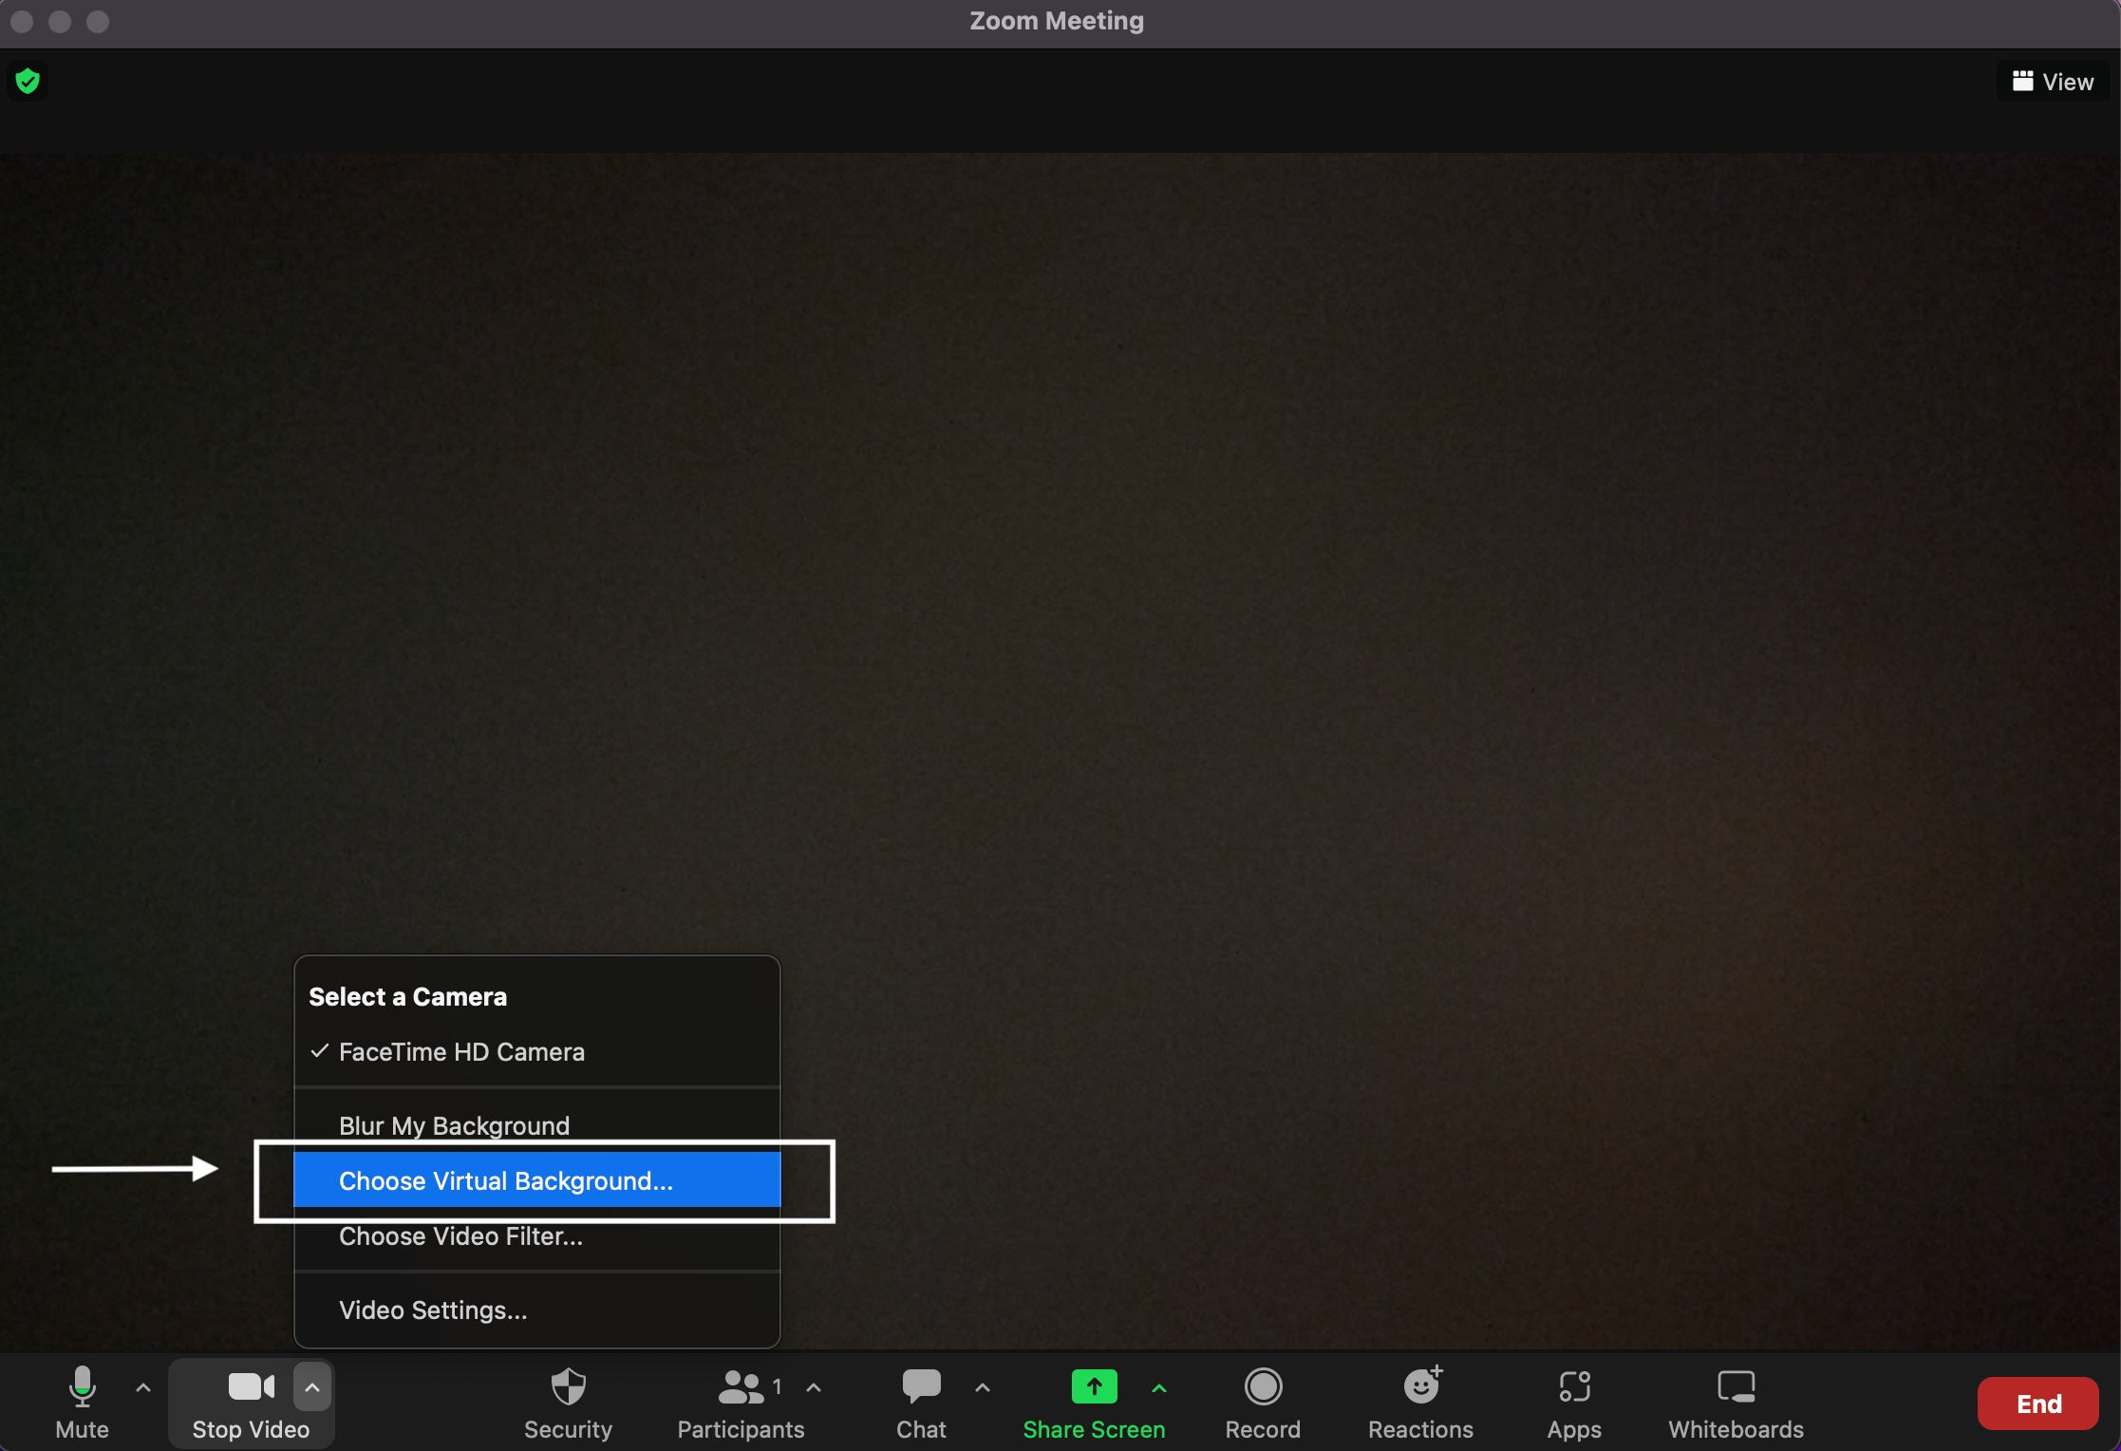This screenshot has height=1451, width=2121.
Task: Select FaceTime HD Camera option
Action: click(461, 1052)
